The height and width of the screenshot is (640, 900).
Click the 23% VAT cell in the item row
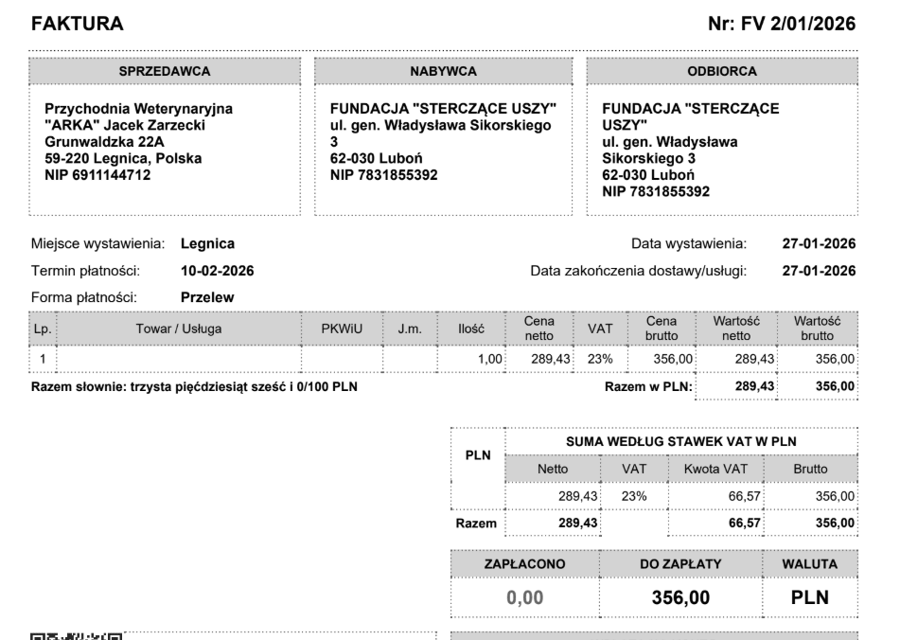(x=600, y=360)
